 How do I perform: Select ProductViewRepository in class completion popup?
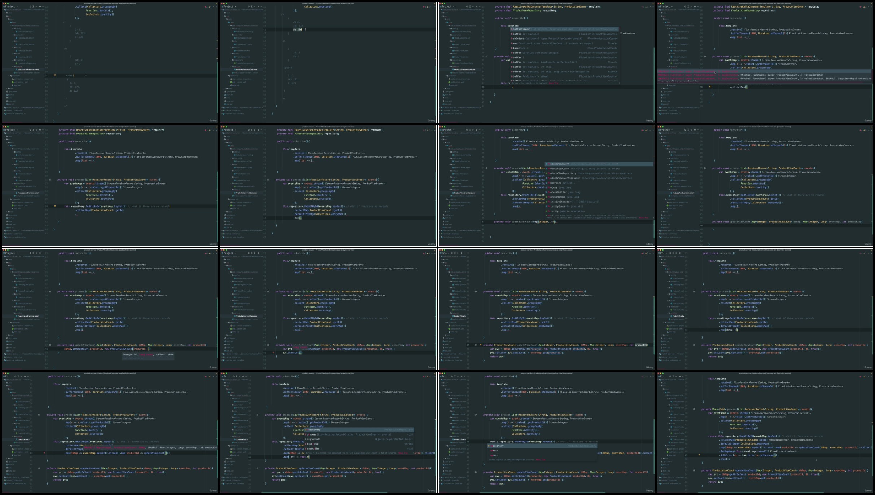tap(599, 173)
